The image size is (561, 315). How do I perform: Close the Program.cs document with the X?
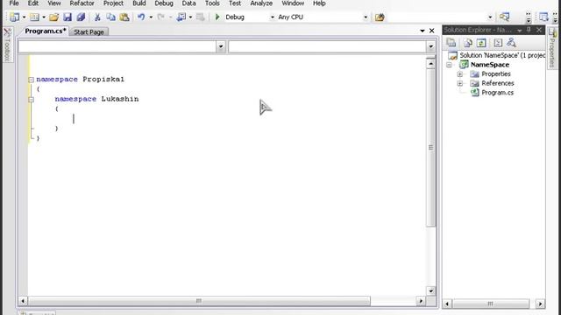coord(432,31)
